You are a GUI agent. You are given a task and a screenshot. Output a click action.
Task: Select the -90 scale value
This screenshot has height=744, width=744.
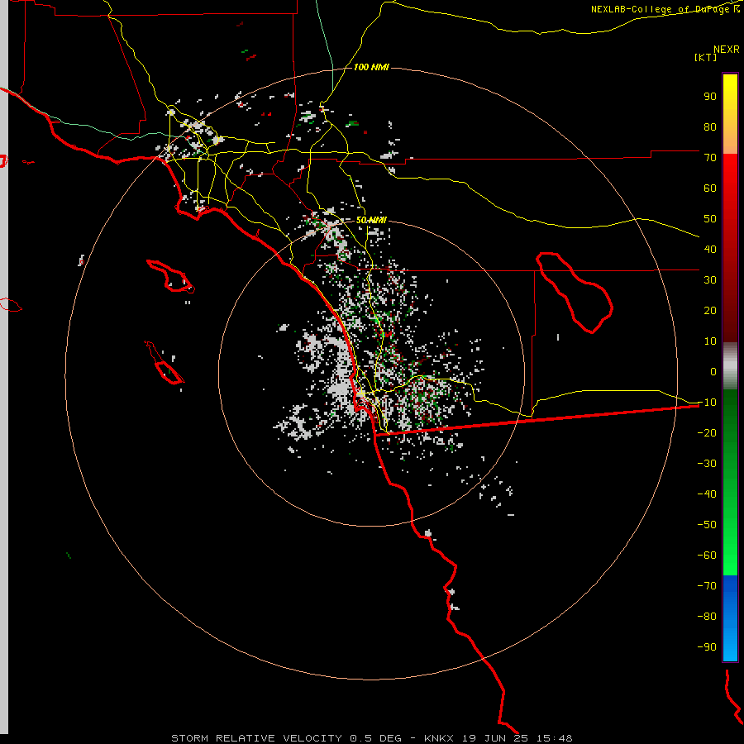(x=707, y=646)
